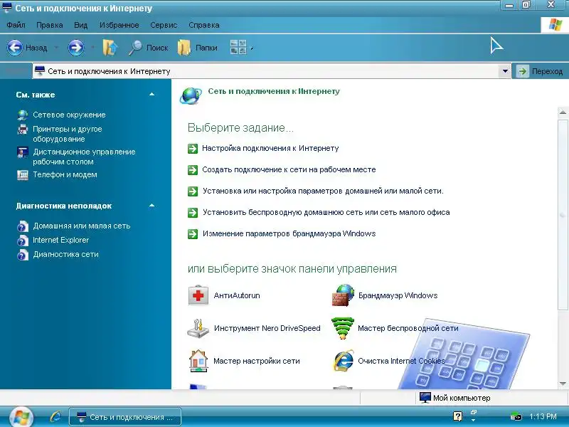The height and width of the screenshot is (427, 569).
Task: Open Поиск search tool
Action: 149,48
